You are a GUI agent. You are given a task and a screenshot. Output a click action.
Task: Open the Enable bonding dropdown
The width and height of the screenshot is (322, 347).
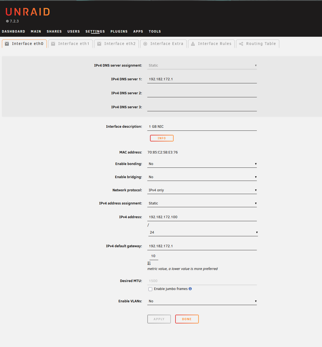(202, 164)
